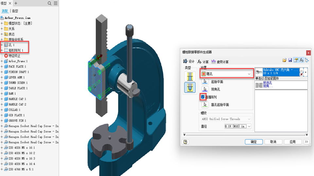Choose through-hole connection type icon
The height and width of the screenshot is (176, 314).
tap(190, 76)
